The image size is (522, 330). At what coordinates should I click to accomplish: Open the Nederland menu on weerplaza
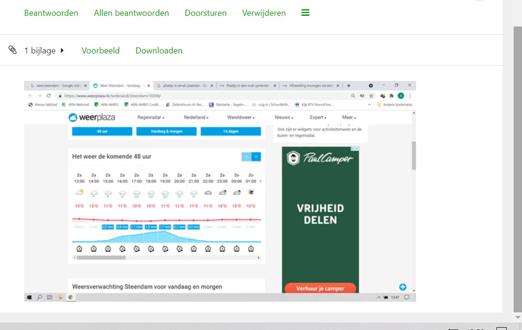(x=196, y=117)
